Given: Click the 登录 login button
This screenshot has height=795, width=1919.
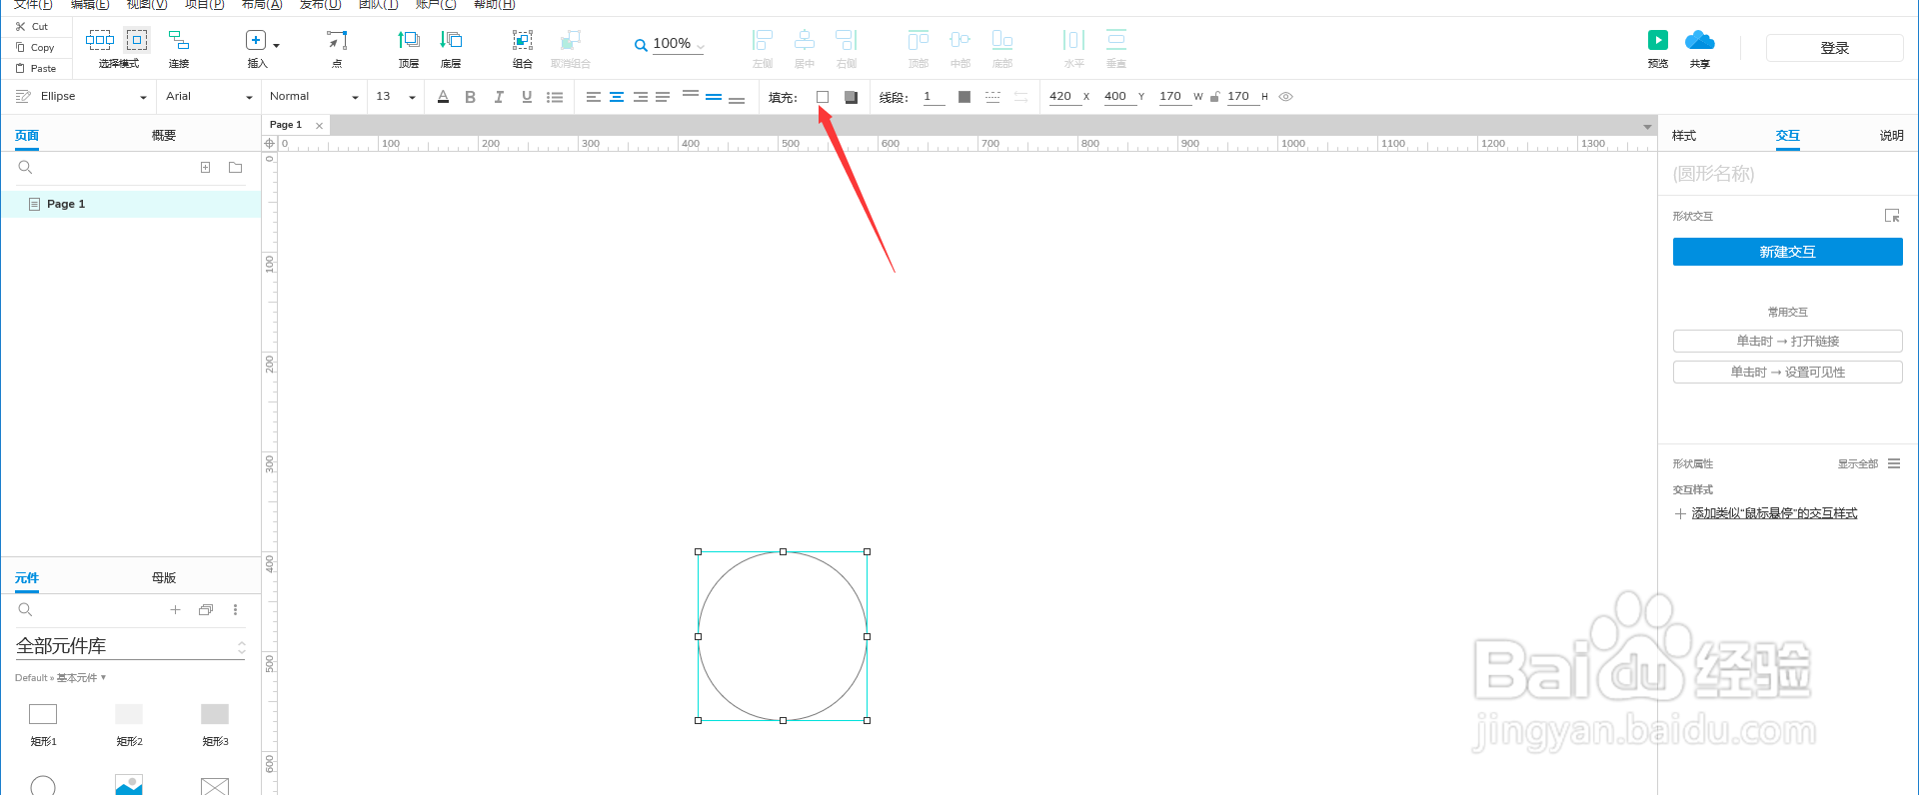Looking at the screenshot, I should (x=1834, y=48).
